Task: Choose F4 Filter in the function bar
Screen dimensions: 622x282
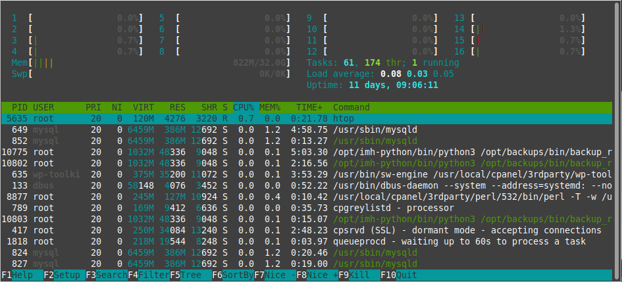Action: (x=149, y=275)
